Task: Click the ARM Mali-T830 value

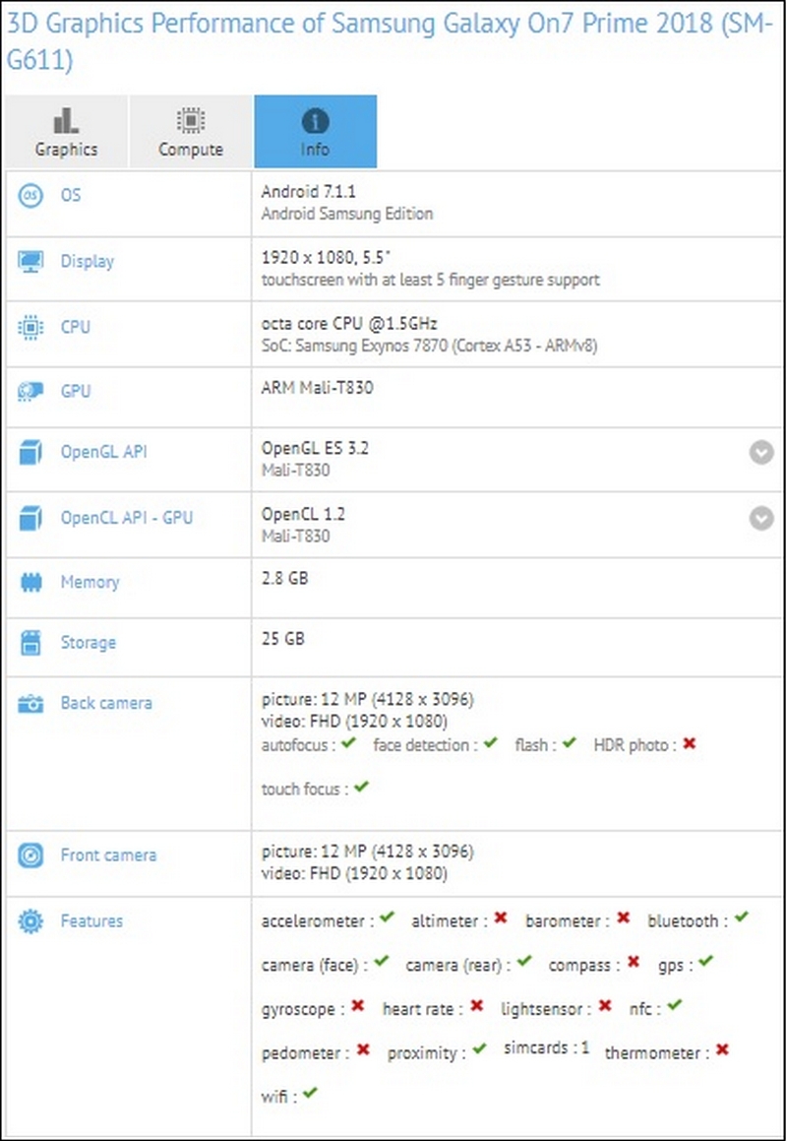Action: coord(317,387)
